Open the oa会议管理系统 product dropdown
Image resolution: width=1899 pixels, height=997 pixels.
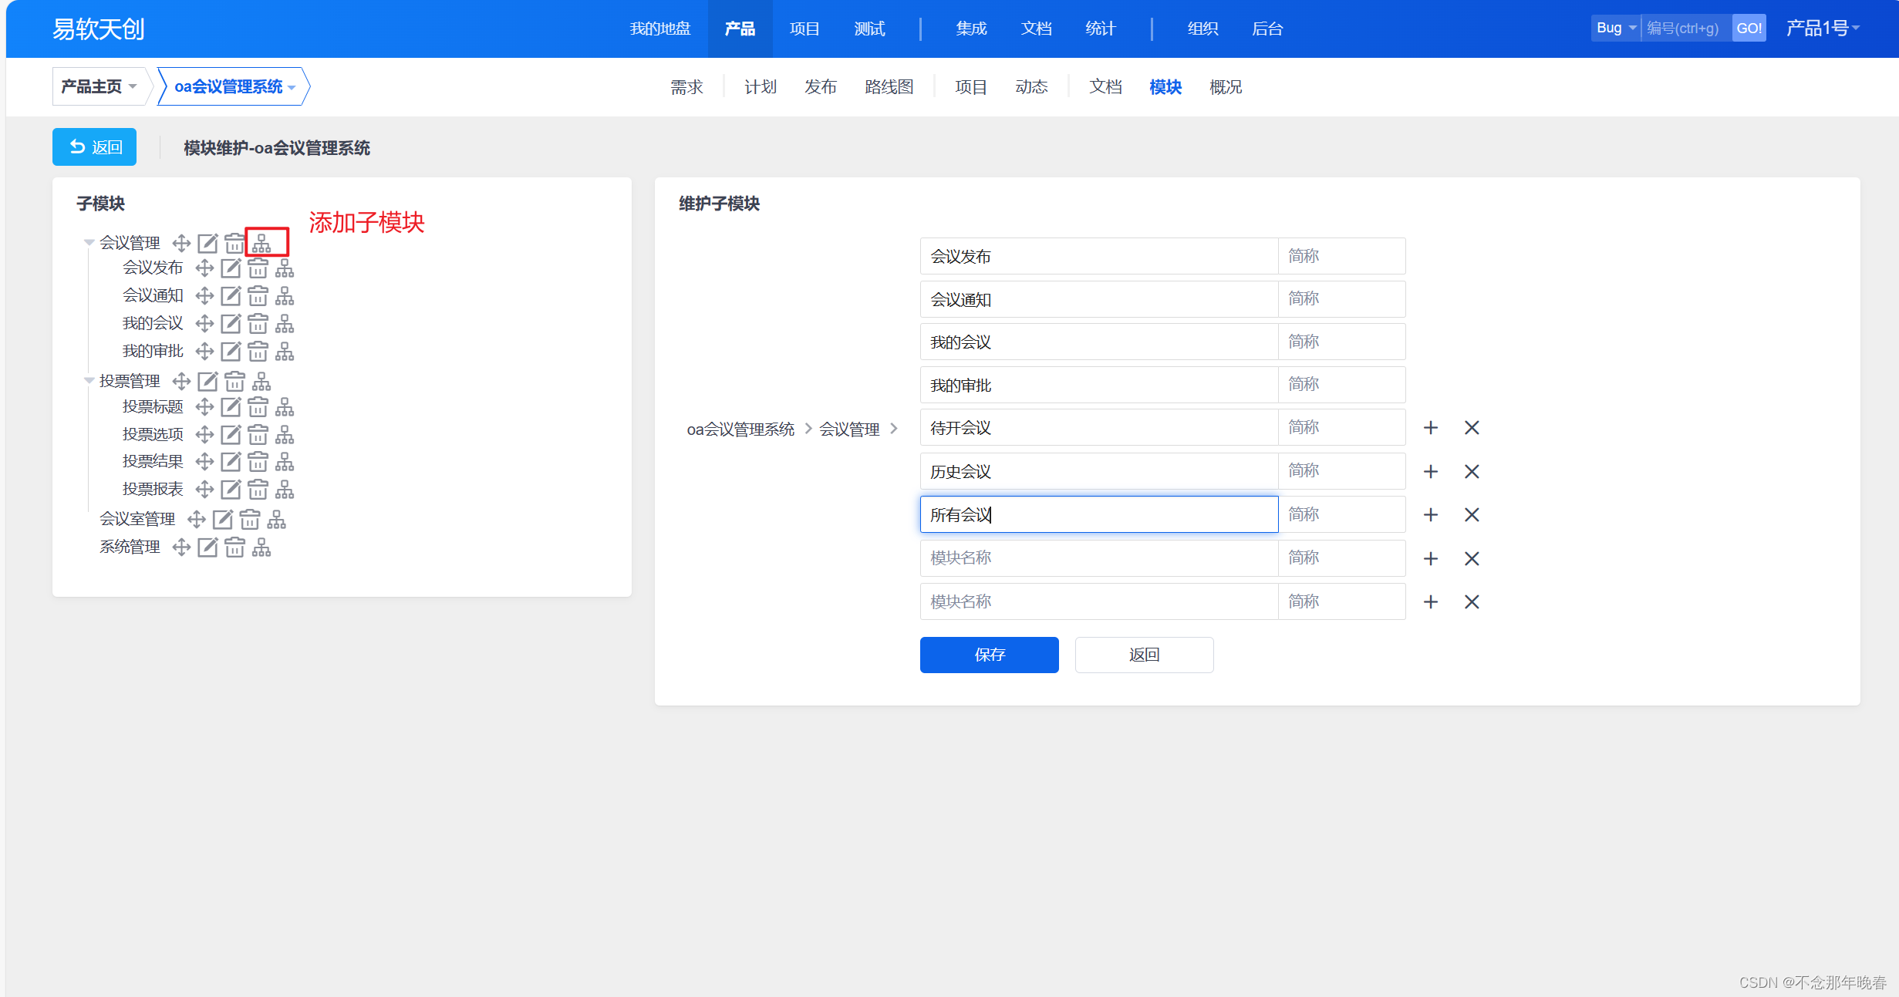click(234, 86)
